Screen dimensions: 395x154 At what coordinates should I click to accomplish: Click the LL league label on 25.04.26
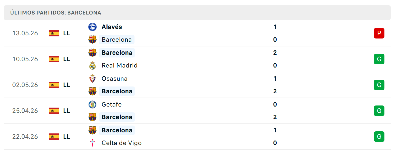click(67, 111)
